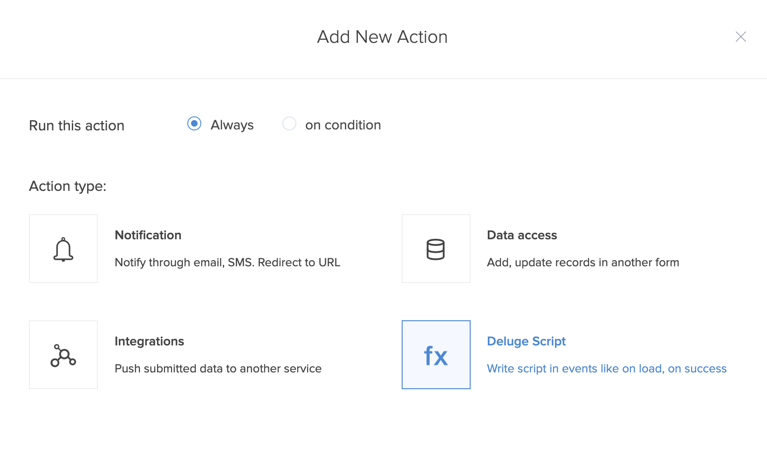Click the on condition text label
767x459 pixels.
tap(343, 125)
